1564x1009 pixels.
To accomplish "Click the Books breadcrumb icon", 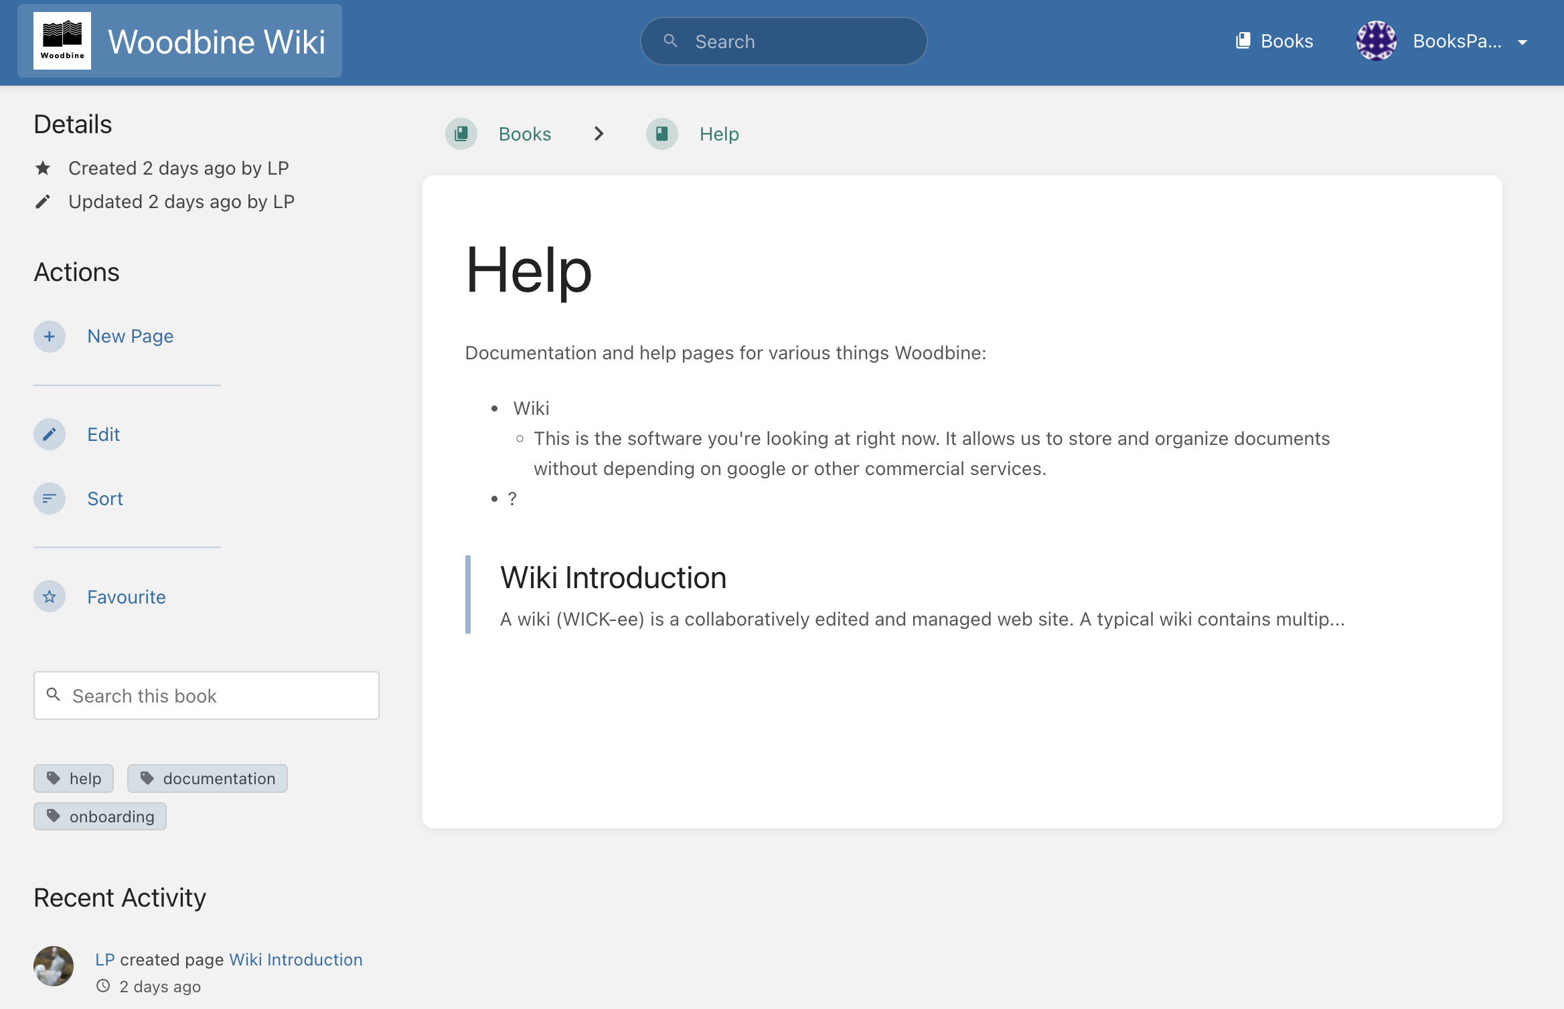I will 461,134.
